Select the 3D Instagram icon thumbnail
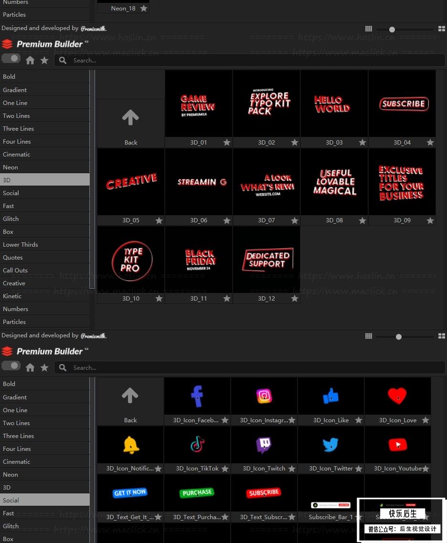The width and height of the screenshot is (447, 543). pos(264,396)
